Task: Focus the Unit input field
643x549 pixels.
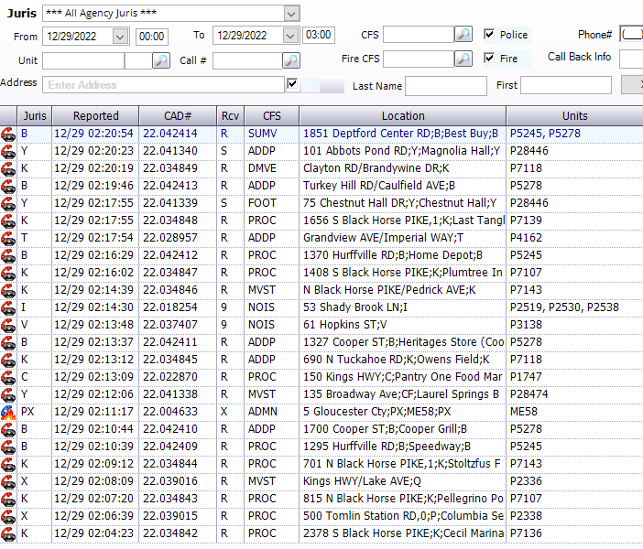Action: click(83, 60)
